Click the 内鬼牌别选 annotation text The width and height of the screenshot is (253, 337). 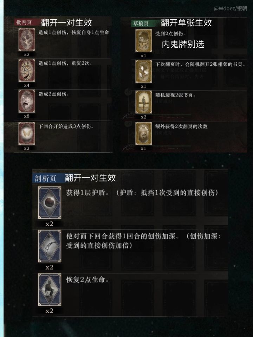pos(183,44)
